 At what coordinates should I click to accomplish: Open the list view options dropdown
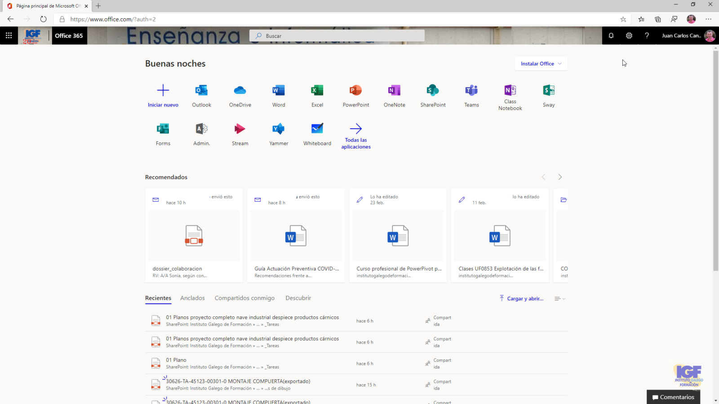click(x=559, y=299)
